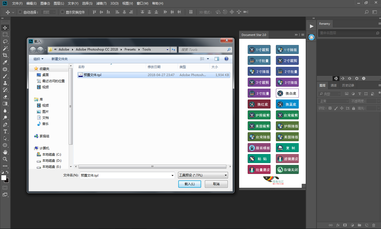Screen dimensions: 381x229
Task: Select the Path Selection arrow tool
Action: 5,138
